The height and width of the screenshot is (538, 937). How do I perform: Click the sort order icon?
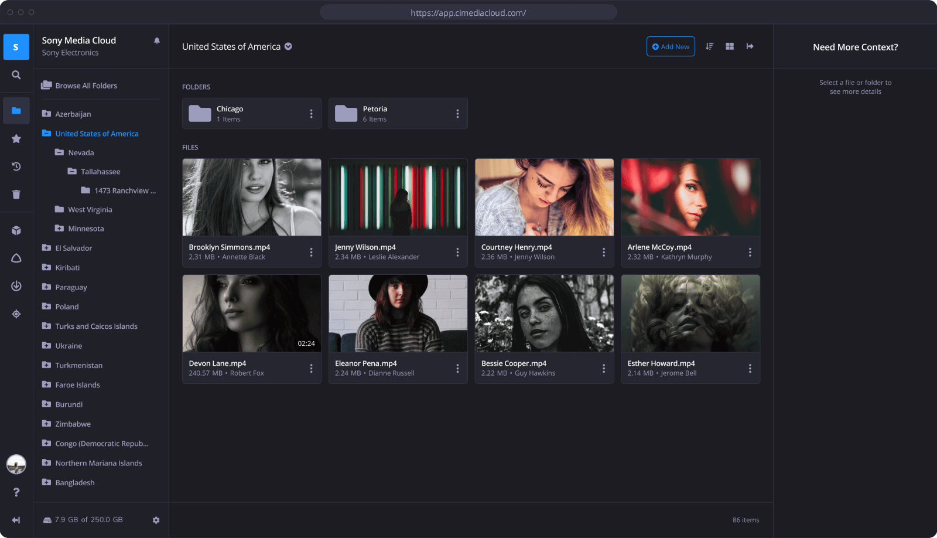709,46
